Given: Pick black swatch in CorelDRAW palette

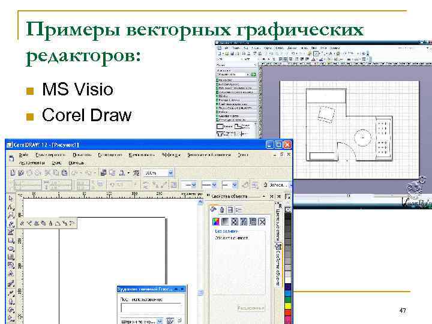Looking at the screenshot, I should pos(287,216).
